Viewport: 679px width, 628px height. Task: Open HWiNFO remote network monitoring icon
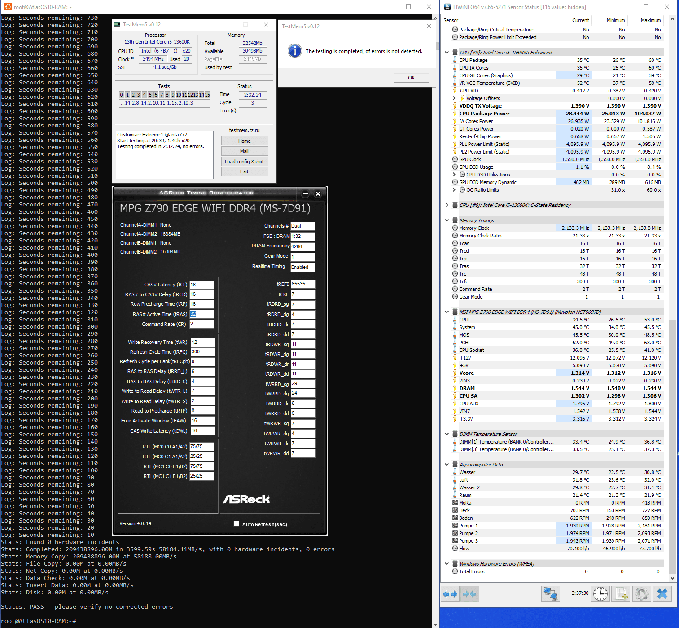tap(550, 594)
